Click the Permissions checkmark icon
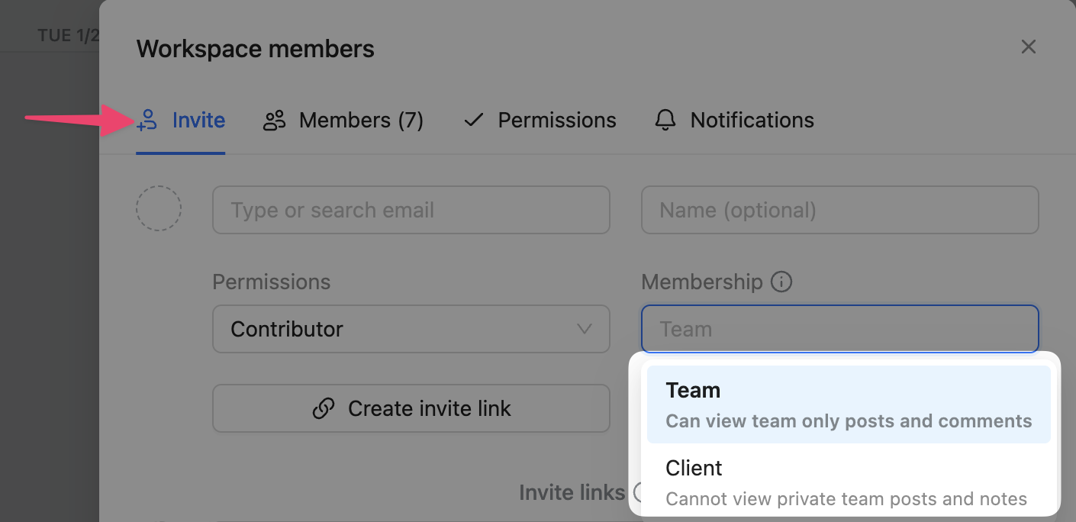Image resolution: width=1076 pixels, height=522 pixels. pyautogui.click(x=474, y=121)
